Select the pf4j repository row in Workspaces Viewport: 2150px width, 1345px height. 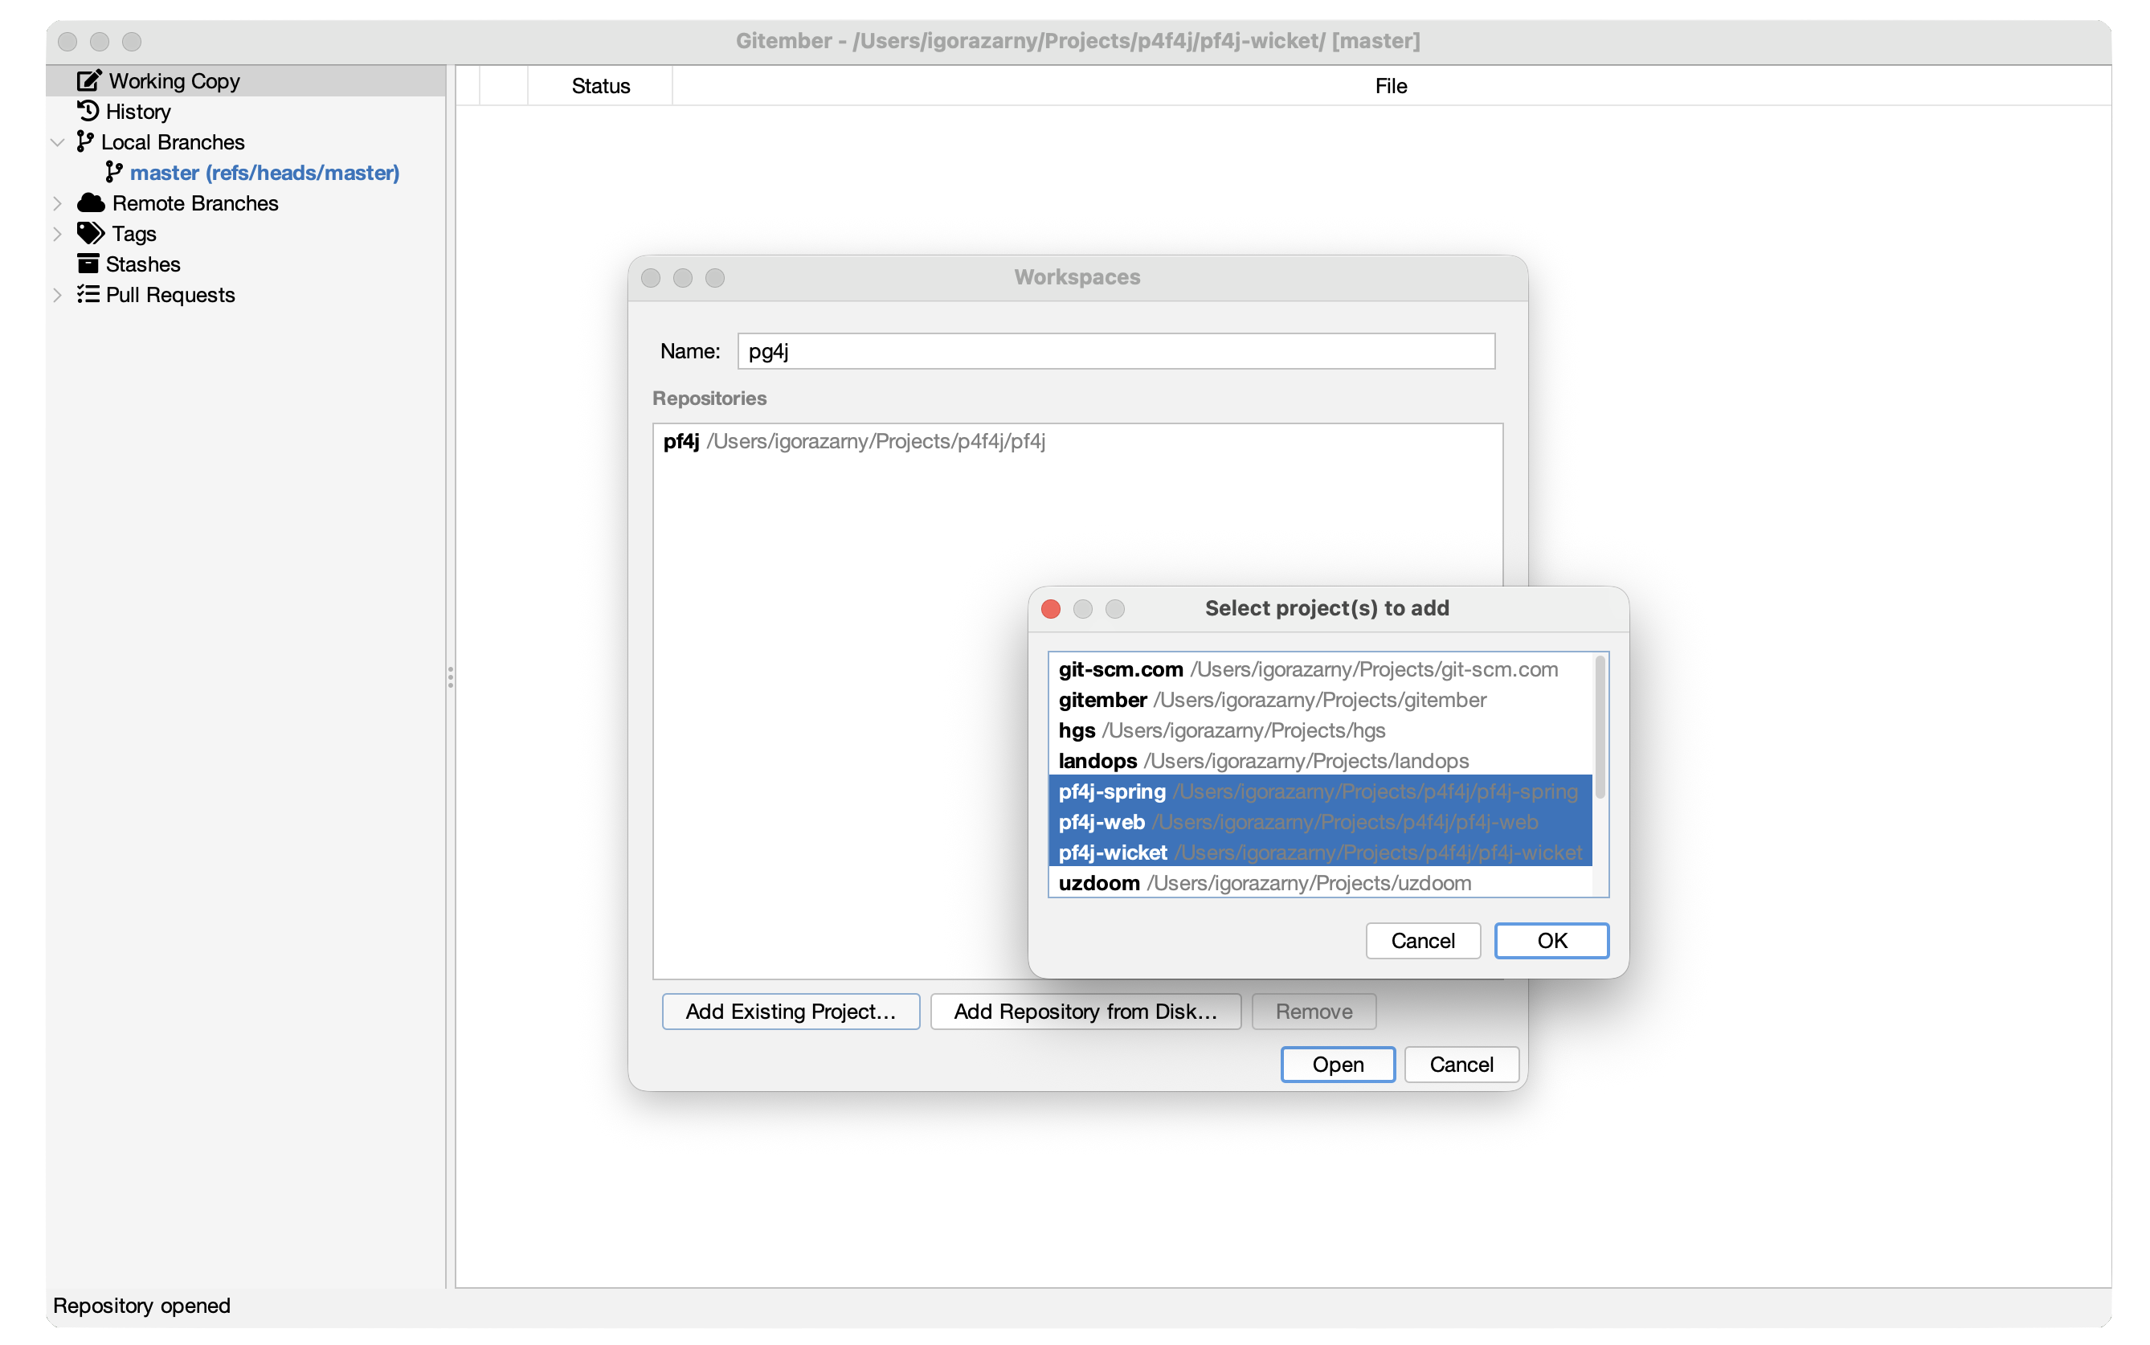[x=1077, y=441]
